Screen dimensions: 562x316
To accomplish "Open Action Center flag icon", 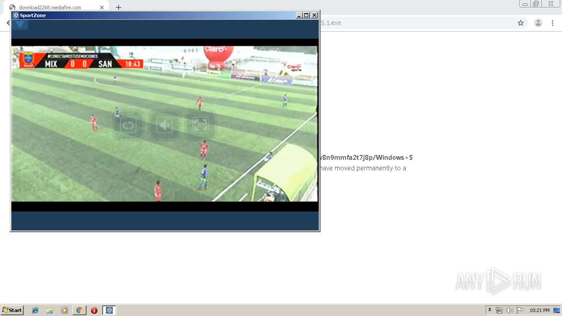I will click(520, 310).
